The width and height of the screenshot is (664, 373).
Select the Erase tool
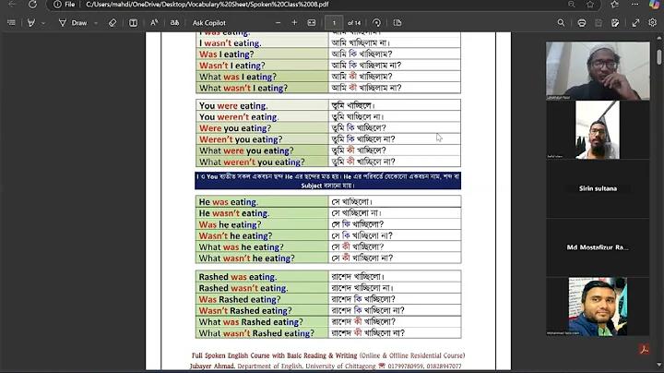tap(113, 23)
